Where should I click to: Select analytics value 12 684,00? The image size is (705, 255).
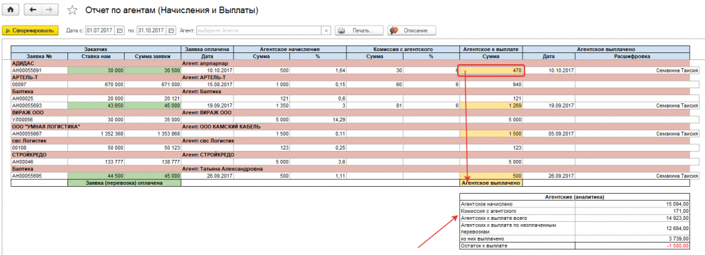tap(632, 228)
